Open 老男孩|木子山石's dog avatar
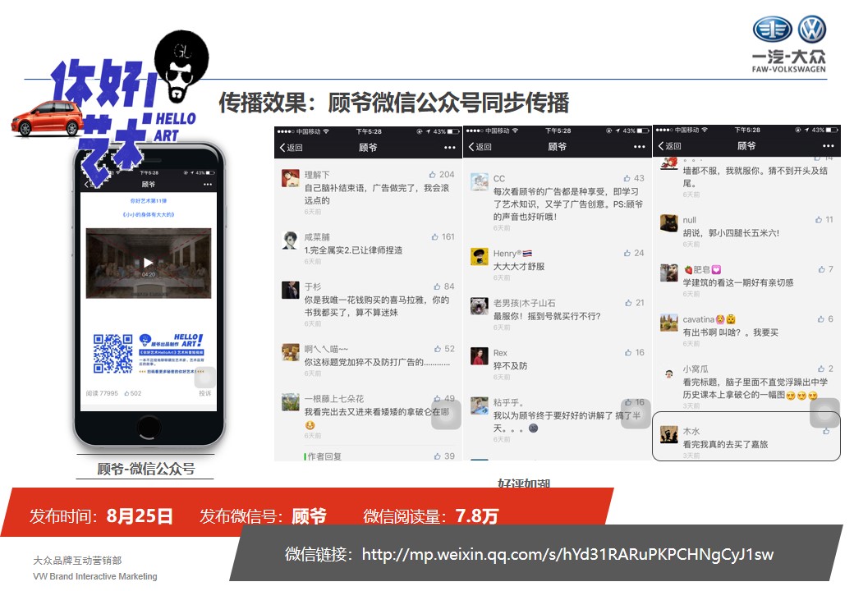 point(480,306)
